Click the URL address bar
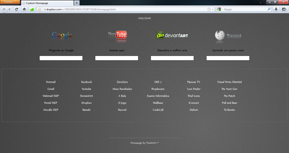The image size is (289, 153). pos(125,9)
